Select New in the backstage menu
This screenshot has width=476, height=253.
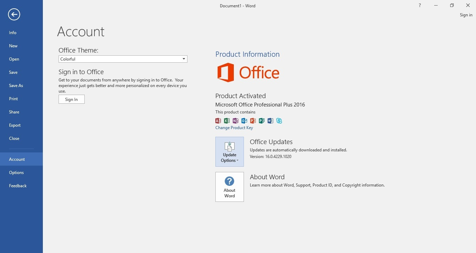(21, 46)
